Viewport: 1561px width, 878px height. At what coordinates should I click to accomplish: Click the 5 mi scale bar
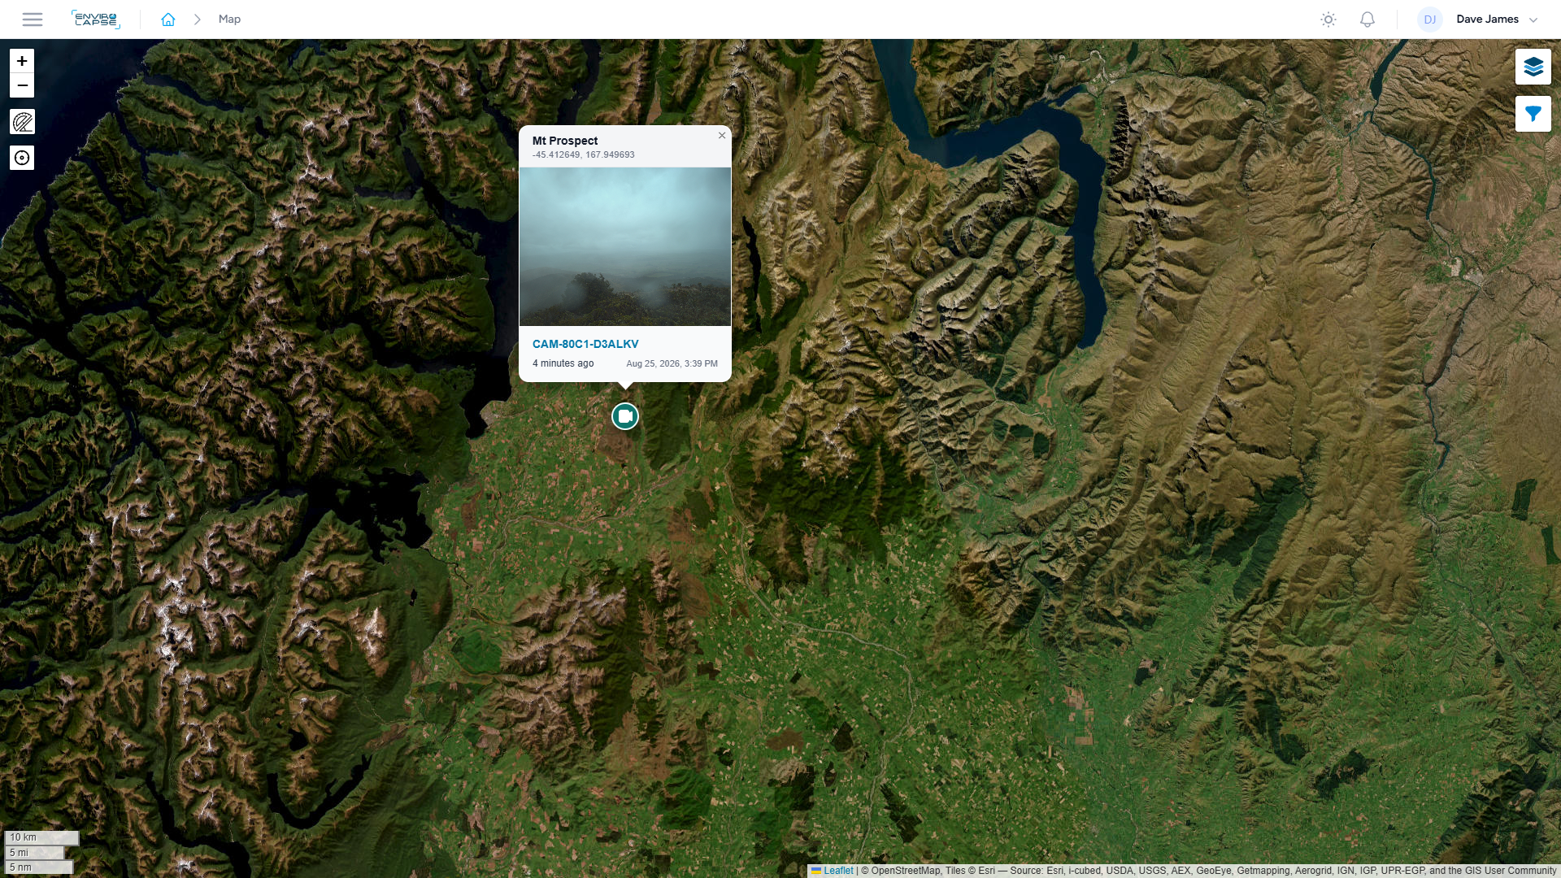[34, 853]
